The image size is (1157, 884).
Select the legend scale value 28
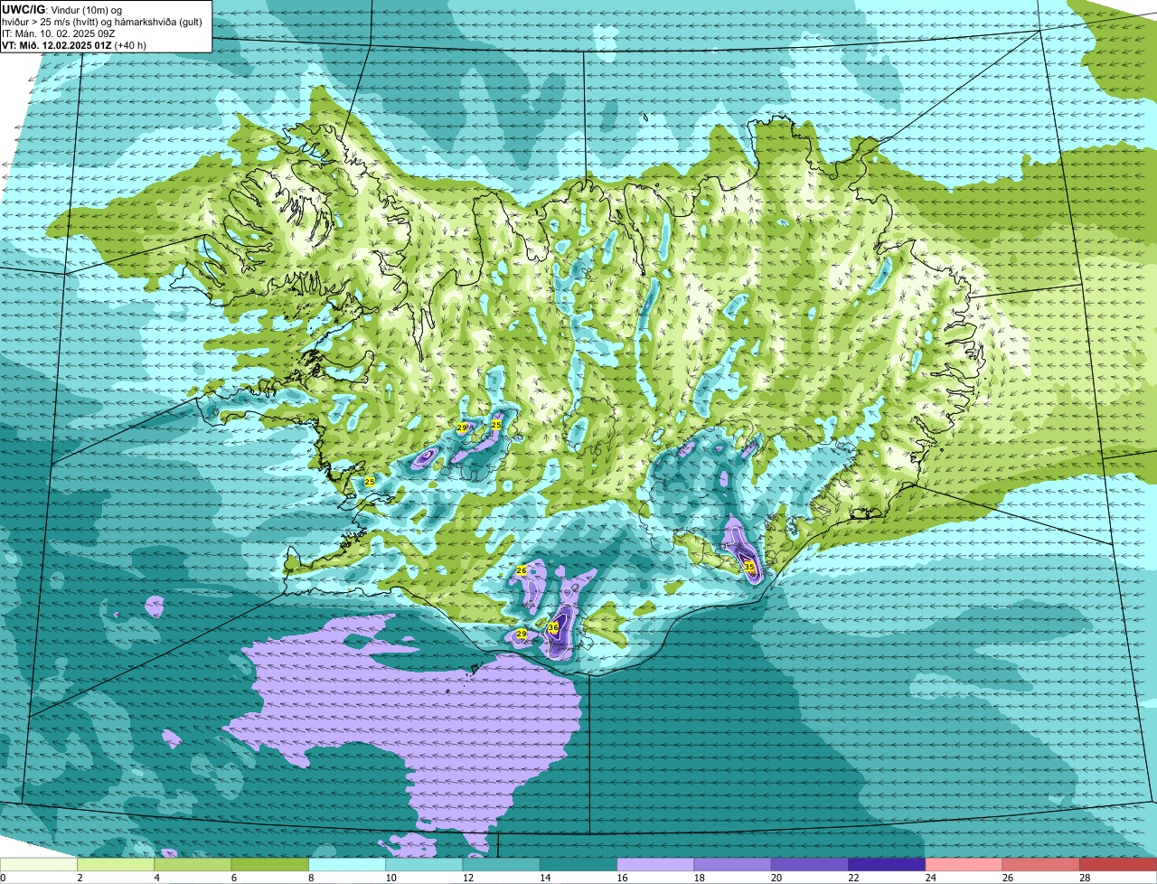[x=1084, y=878]
